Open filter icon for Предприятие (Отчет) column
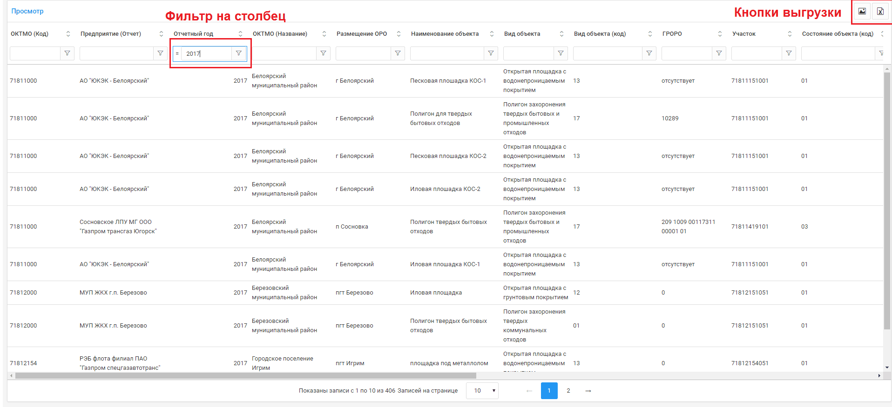This screenshot has height=407, width=892. tap(160, 53)
